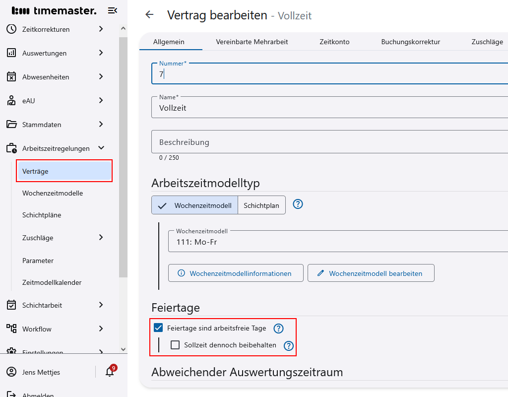The image size is (508, 397).
Task: Click Wochenzeitmodell bearbeiten button
Action: [x=371, y=272]
